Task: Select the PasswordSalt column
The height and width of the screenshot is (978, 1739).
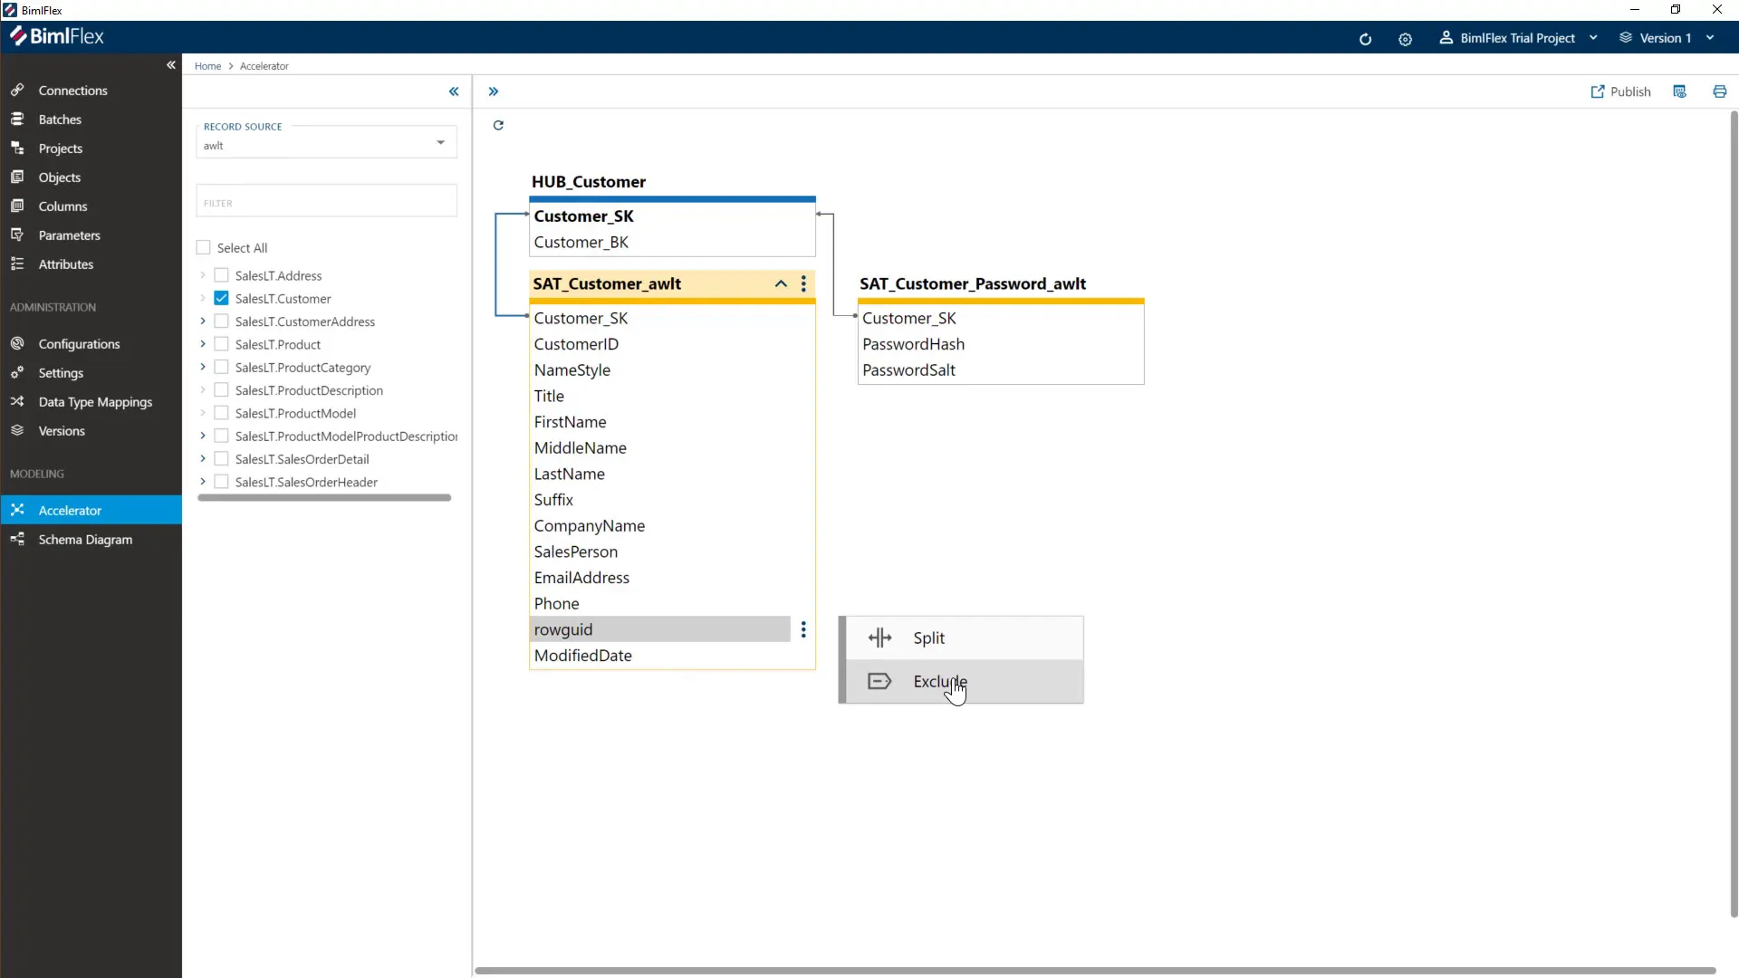Action: pos(1001,370)
